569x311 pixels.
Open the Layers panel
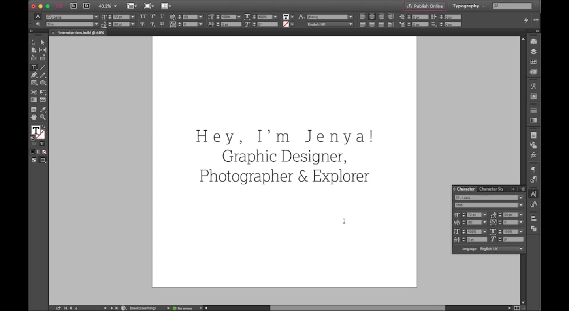click(533, 51)
